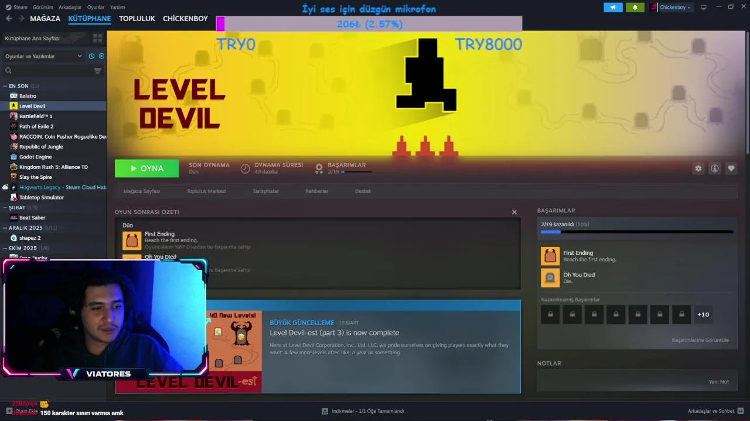
Task: Open the green notifications bell
Action: point(635,7)
